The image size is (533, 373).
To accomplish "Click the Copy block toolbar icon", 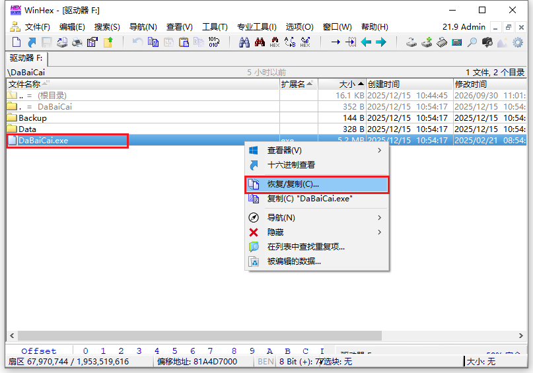I will (x=153, y=42).
